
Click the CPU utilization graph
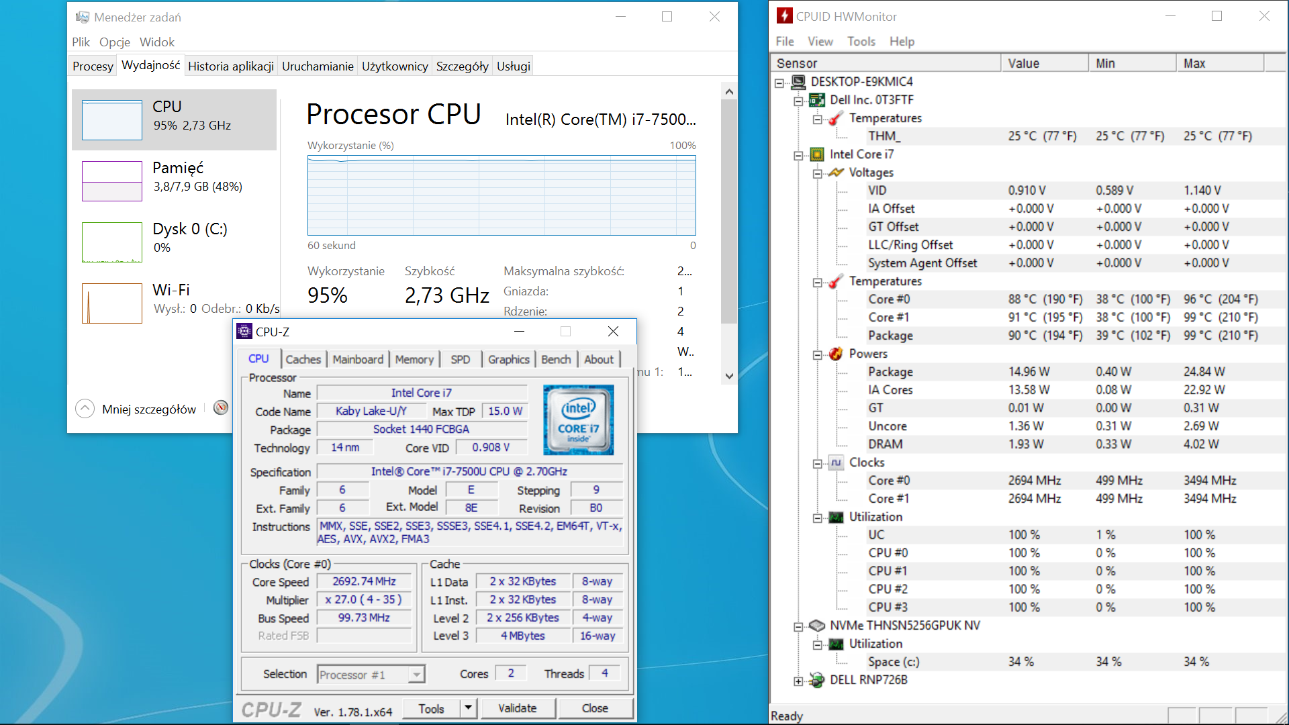pyautogui.click(x=502, y=195)
